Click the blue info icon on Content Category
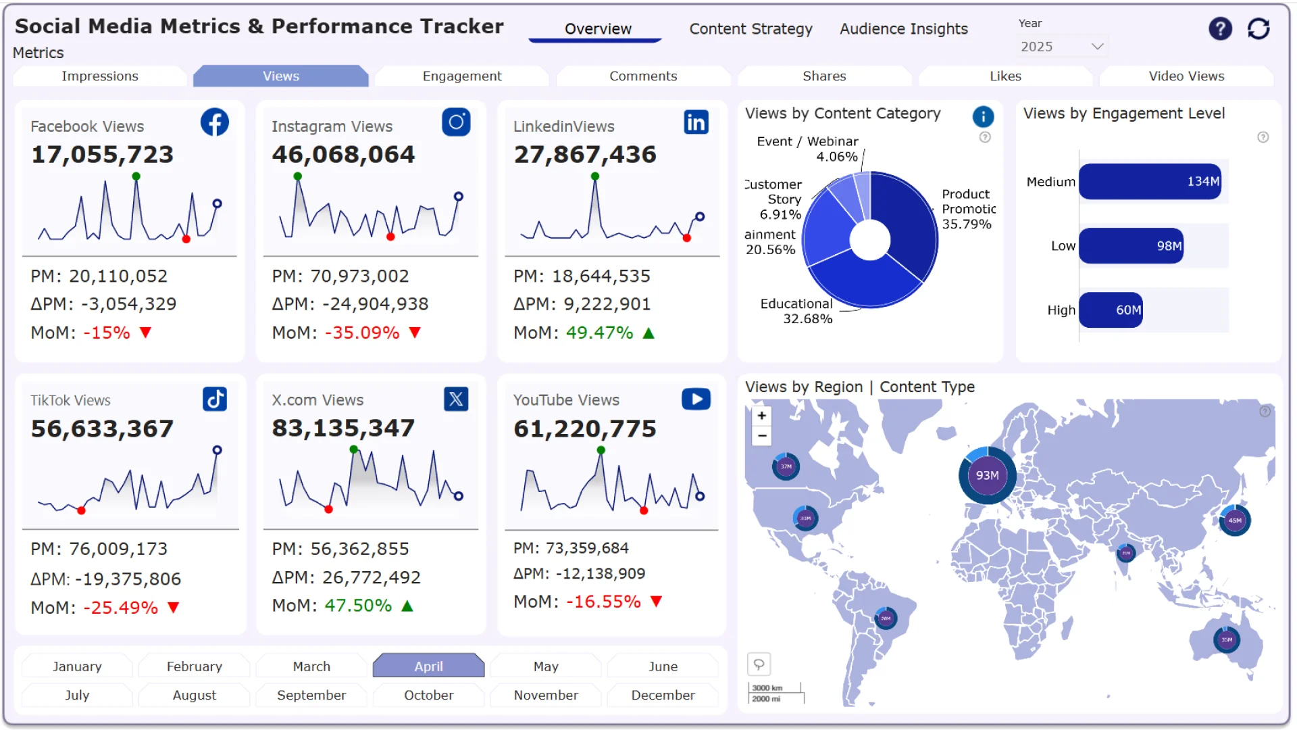The image size is (1297, 730). [x=983, y=117]
